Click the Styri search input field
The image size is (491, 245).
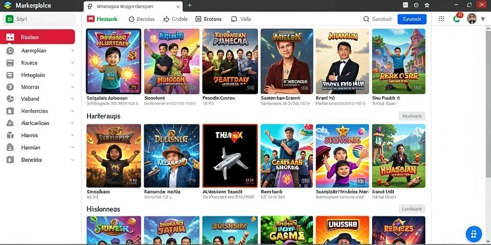[39, 19]
